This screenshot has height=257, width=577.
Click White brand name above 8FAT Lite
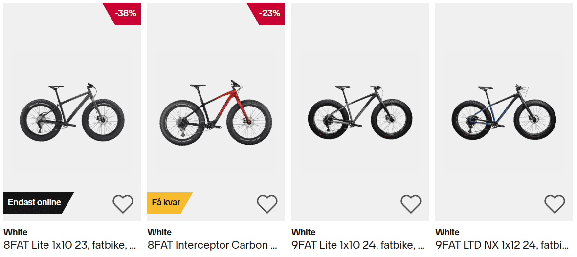click(x=16, y=232)
